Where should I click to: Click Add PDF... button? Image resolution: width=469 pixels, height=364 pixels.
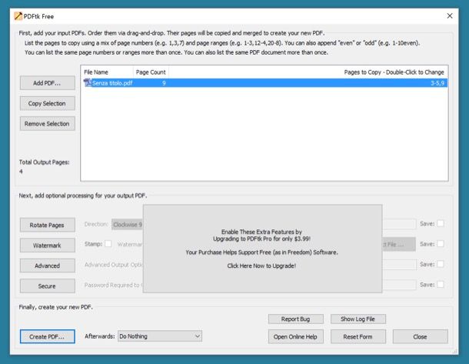[x=47, y=83]
